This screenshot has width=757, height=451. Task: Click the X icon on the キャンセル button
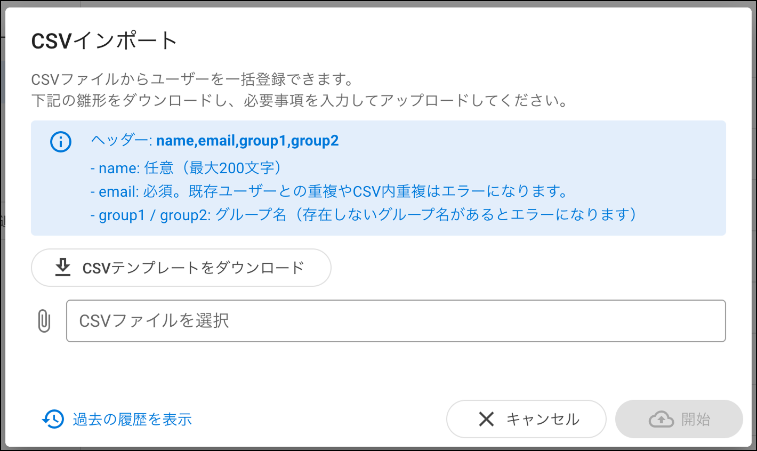[x=486, y=419]
